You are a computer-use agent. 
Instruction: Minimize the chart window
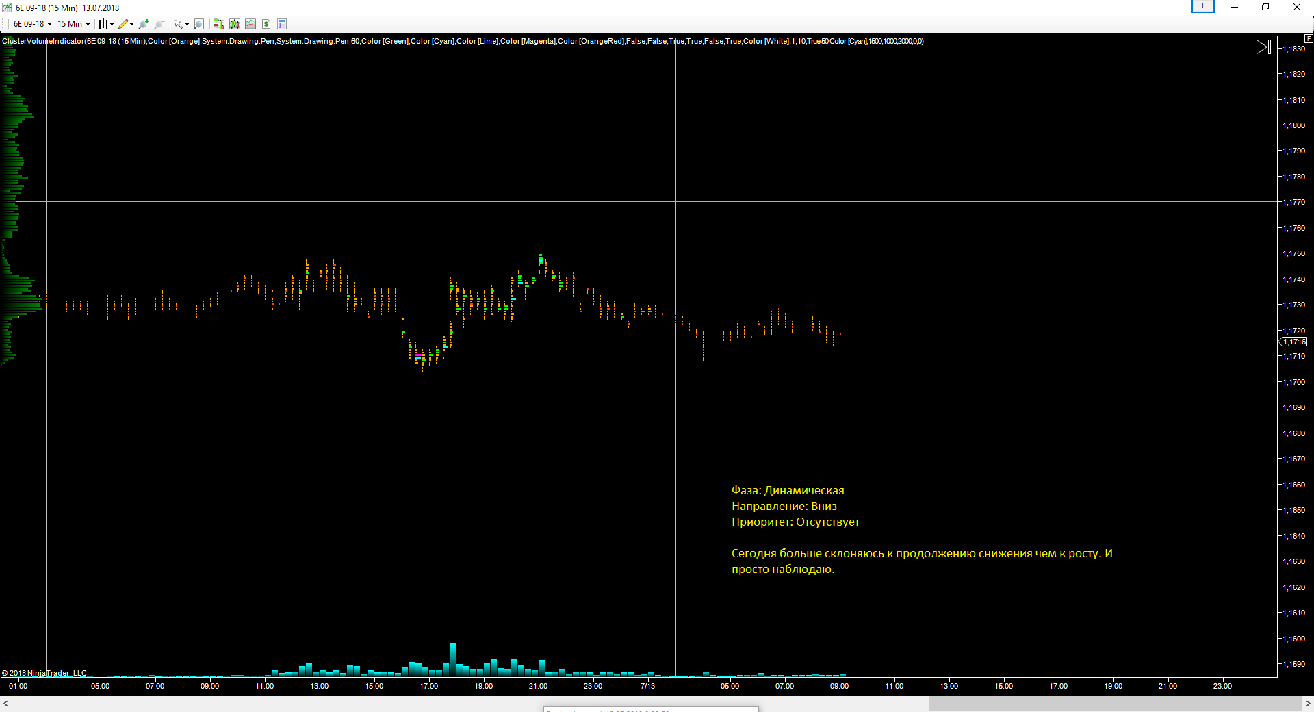[x=1235, y=7]
